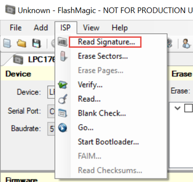Choose Read Signature from ISP menu
Image resolution: width=193 pixels, height=182 pixels.
click(x=106, y=42)
